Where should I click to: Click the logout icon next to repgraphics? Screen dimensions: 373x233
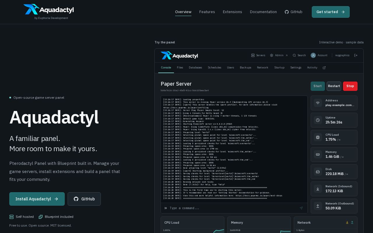coord(356,55)
